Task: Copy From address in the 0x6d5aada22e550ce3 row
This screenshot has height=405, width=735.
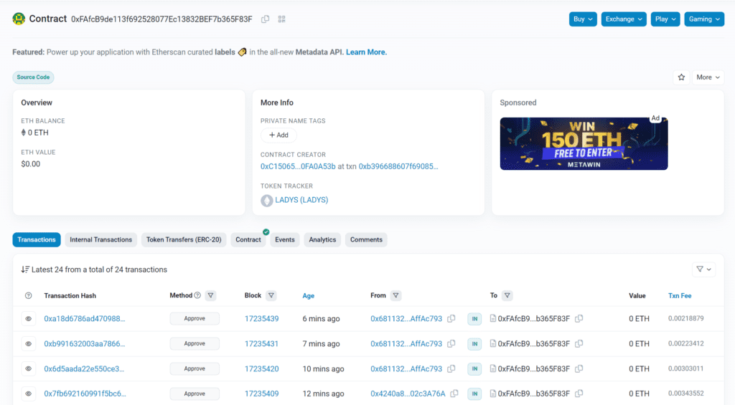Action: pos(451,368)
